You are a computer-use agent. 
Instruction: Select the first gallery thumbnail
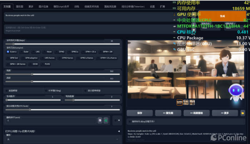coord(180,102)
